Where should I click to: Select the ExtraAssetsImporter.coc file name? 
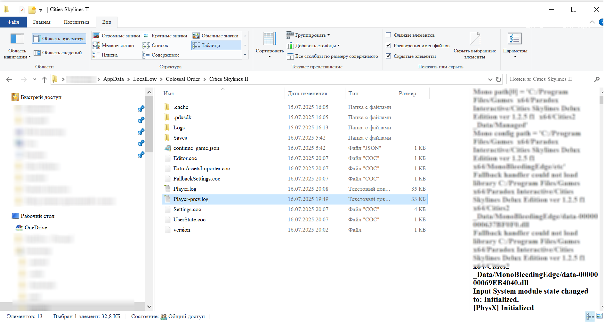(202, 168)
